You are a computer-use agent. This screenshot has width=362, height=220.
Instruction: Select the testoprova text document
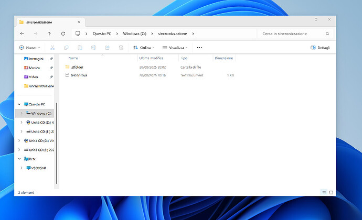click(x=79, y=75)
